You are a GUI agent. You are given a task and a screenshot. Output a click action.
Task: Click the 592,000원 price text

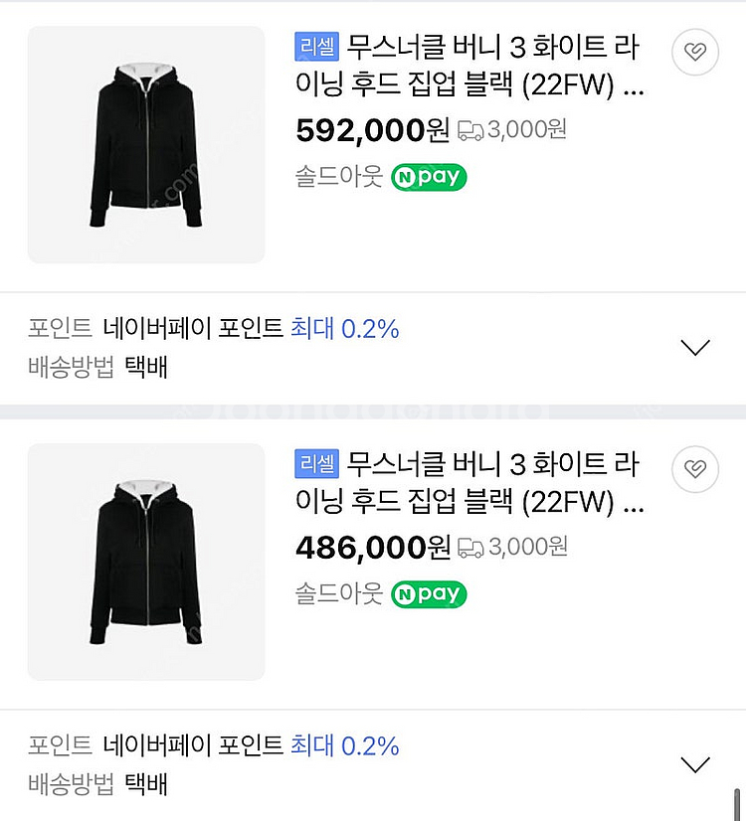(373, 130)
